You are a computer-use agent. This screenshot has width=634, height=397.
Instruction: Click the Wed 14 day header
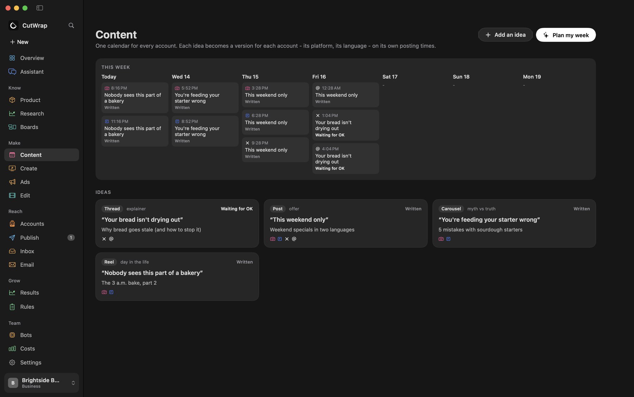(x=181, y=77)
